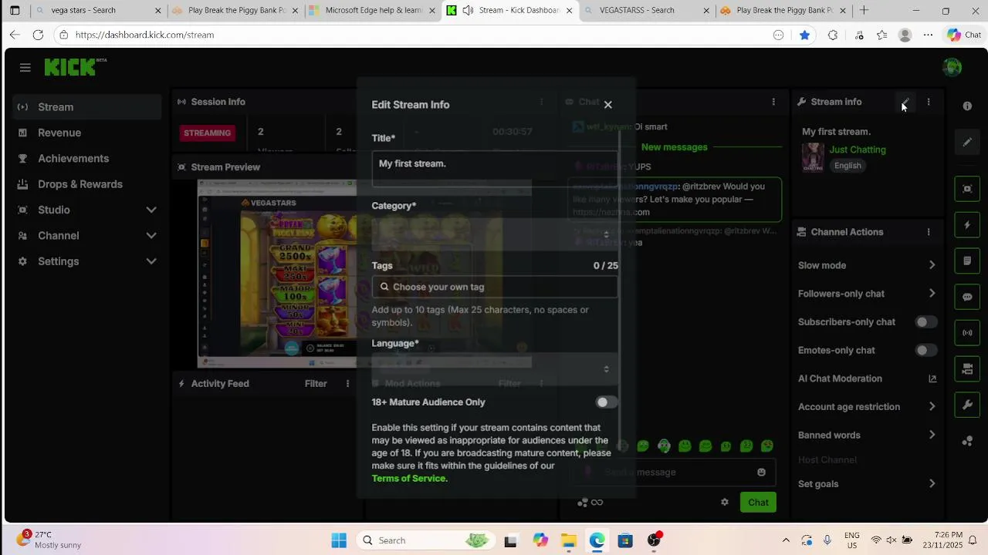Viewport: 988px width, 555px height.
Task: Open Stream info panel three-dot menu
Action: pos(929,102)
